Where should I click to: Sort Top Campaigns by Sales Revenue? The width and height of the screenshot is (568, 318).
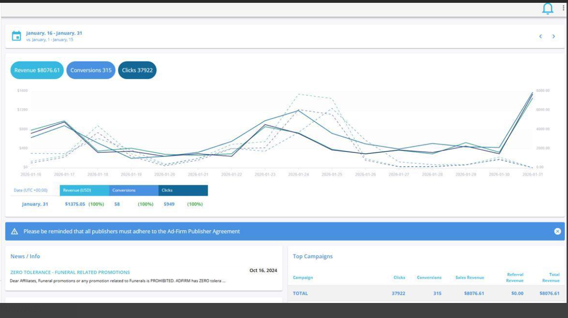point(470,278)
